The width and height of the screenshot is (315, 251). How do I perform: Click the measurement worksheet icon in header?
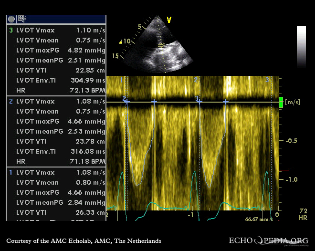[x=22, y=19]
